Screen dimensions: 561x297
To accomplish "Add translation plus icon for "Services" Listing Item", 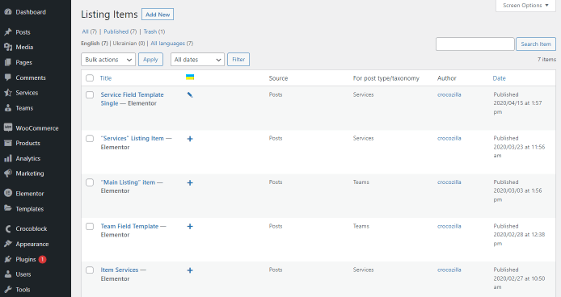I will [190, 139].
